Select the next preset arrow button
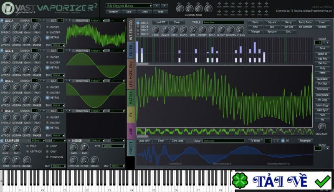The image size is (334, 192). [x=164, y=5]
